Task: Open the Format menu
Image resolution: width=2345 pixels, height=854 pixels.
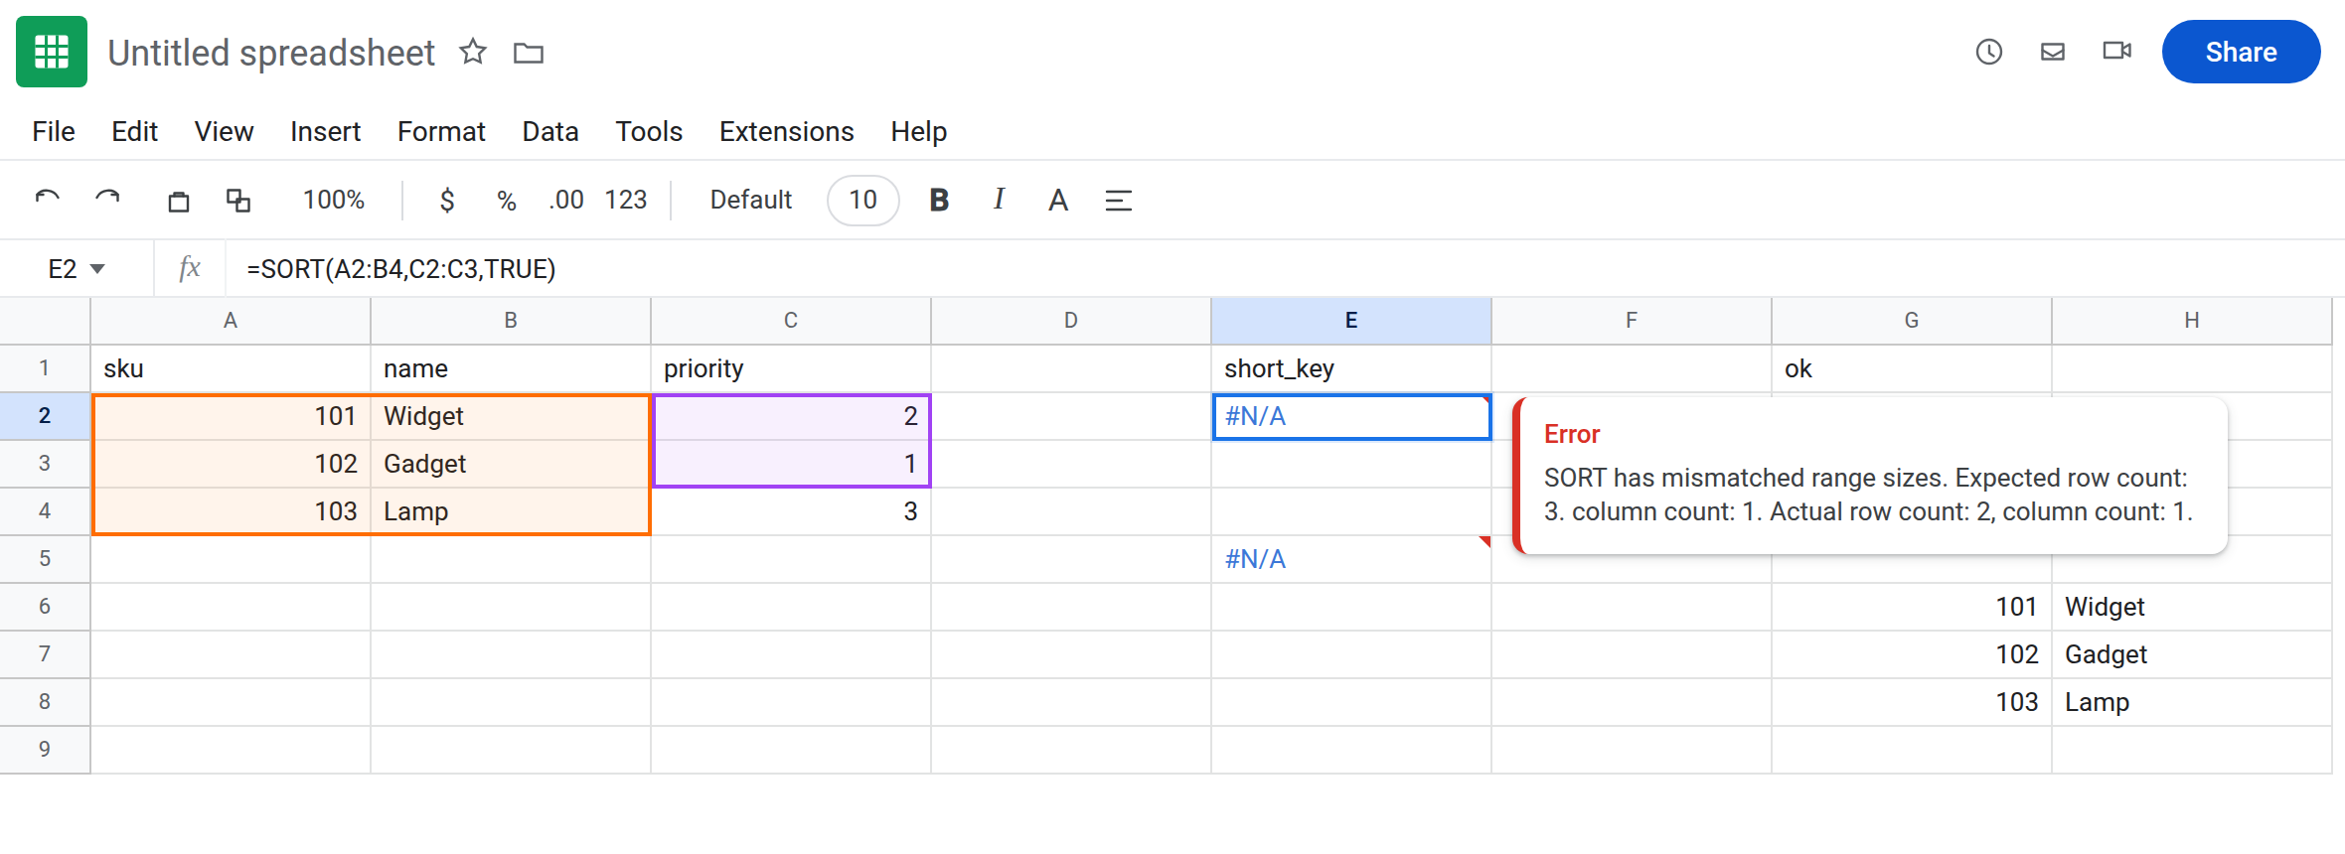Action: tap(441, 131)
